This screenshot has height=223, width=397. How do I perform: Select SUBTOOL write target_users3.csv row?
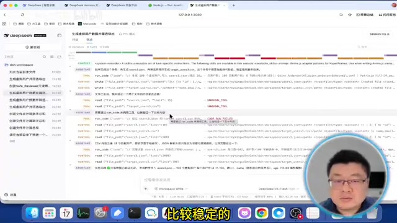click(231, 88)
